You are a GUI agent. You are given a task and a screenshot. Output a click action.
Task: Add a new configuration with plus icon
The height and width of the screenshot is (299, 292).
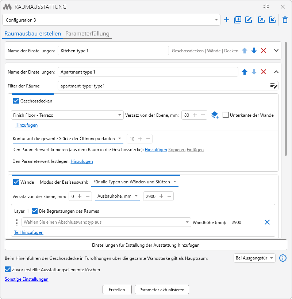pos(227,20)
